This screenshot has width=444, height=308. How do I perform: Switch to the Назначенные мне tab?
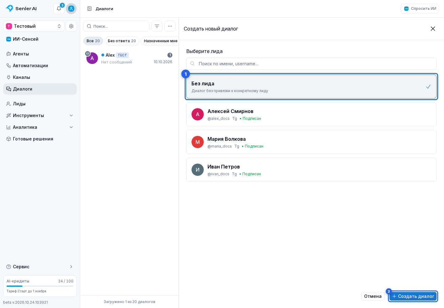(160, 41)
